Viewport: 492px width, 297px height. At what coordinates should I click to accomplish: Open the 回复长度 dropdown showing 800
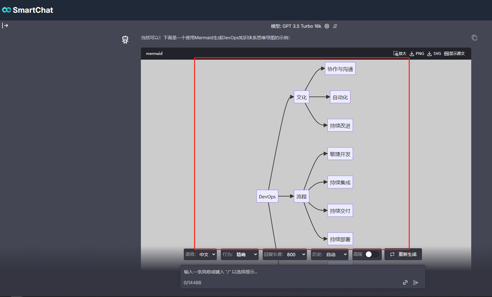click(x=284, y=254)
